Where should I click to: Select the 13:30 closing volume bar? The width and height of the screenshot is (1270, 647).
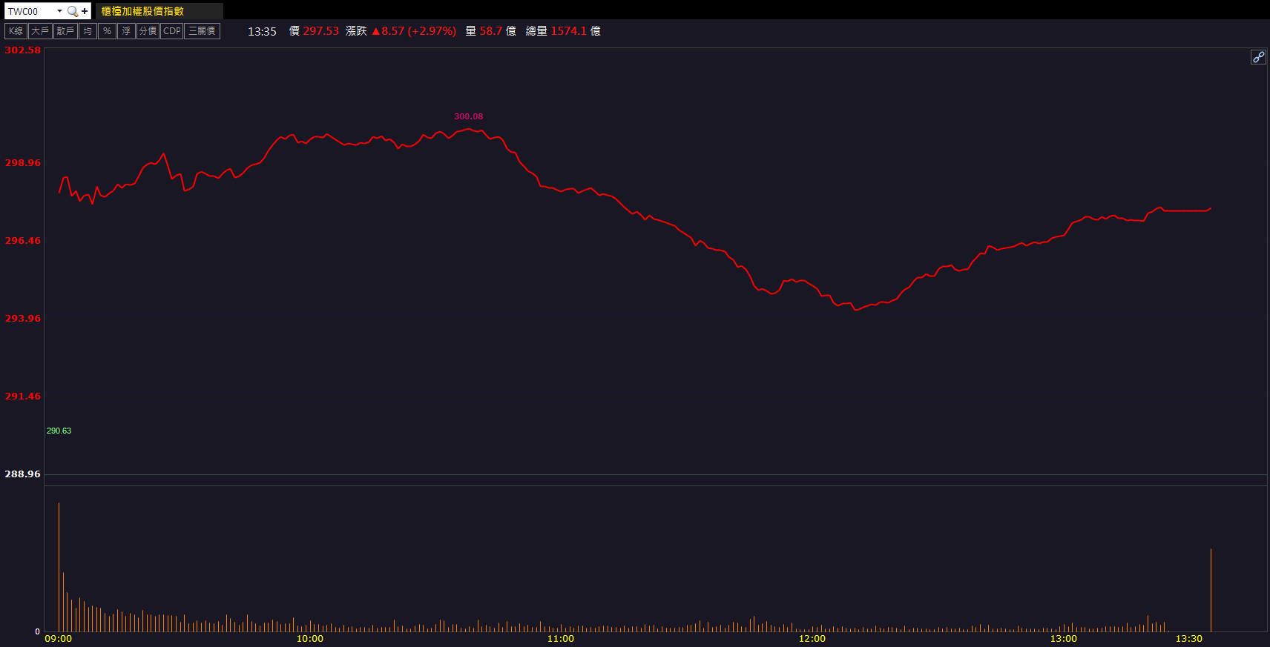[1211, 590]
